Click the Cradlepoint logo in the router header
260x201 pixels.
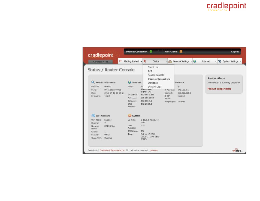coord(100,55)
